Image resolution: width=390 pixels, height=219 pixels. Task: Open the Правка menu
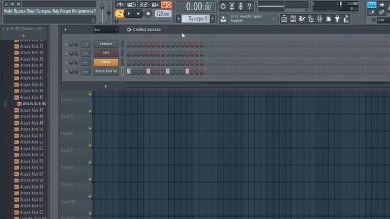19,11
